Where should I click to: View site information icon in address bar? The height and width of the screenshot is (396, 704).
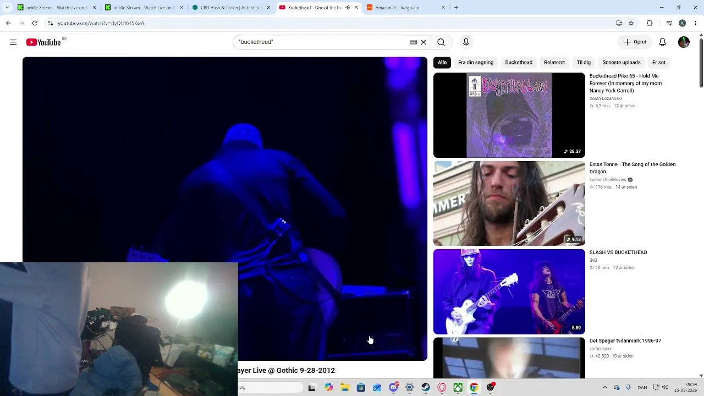coord(51,23)
